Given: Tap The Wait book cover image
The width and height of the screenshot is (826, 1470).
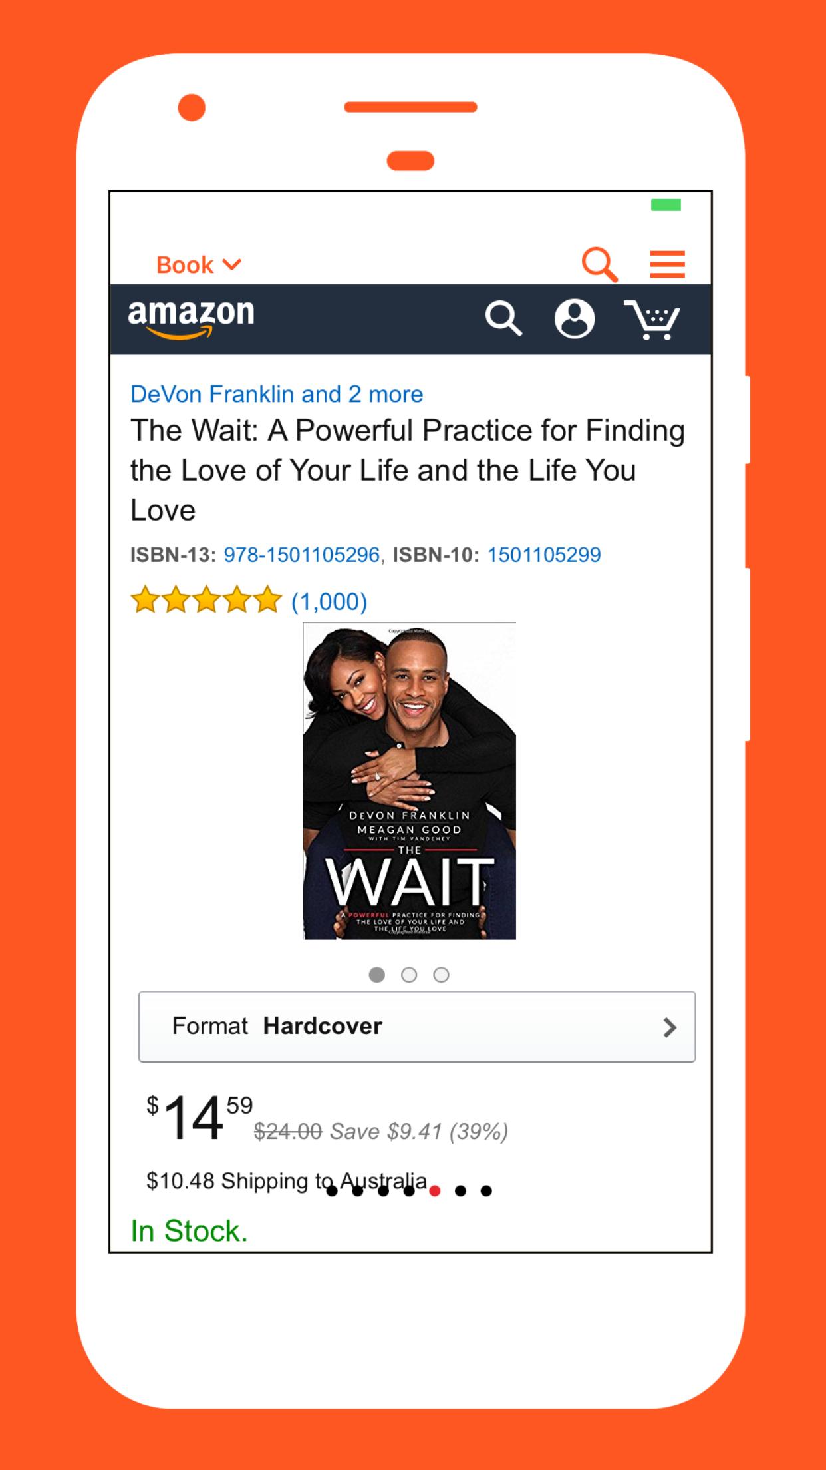Looking at the screenshot, I should (410, 781).
